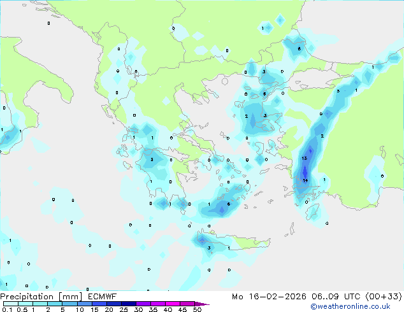
Task: Pick the 20–25 mm dark blue swatch
Action: point(114,304)
